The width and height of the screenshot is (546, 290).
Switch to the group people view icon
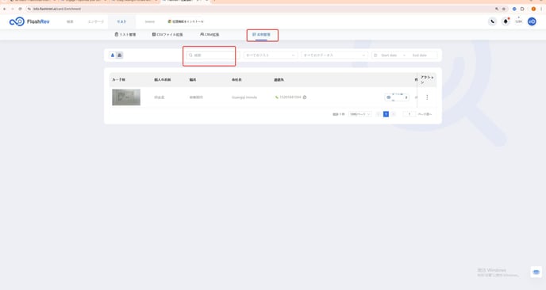(x=119, y=55)
